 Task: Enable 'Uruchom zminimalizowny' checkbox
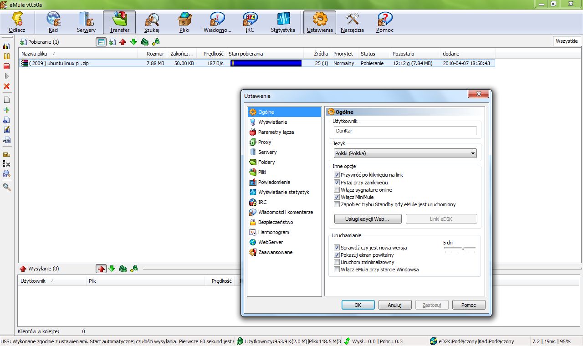coord(337,262)
